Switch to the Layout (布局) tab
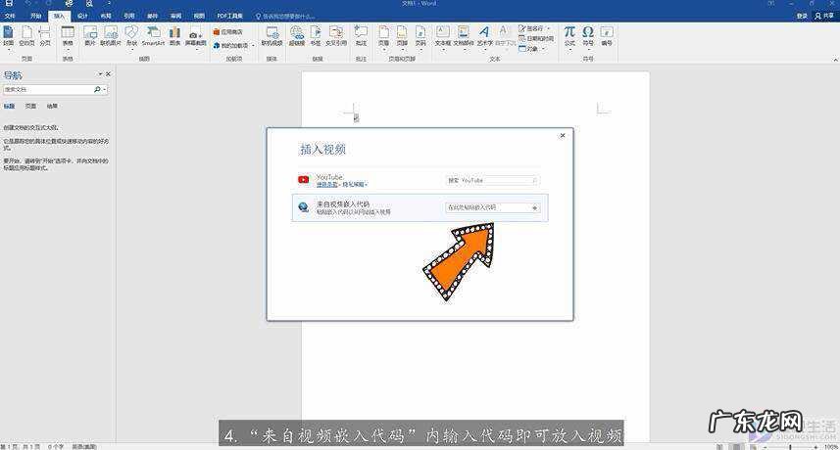The width and height of the screenshot is (840, 450). tap(106, 16)
